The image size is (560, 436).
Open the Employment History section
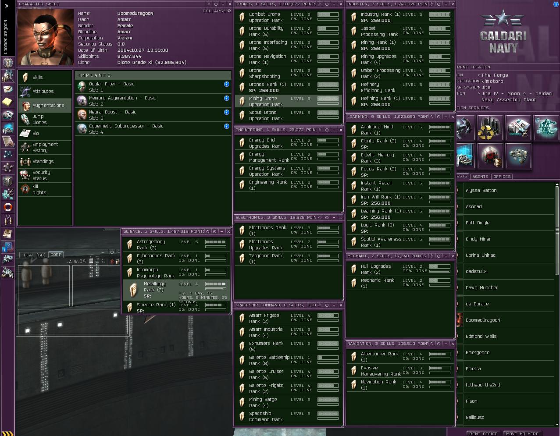(45, 147)
